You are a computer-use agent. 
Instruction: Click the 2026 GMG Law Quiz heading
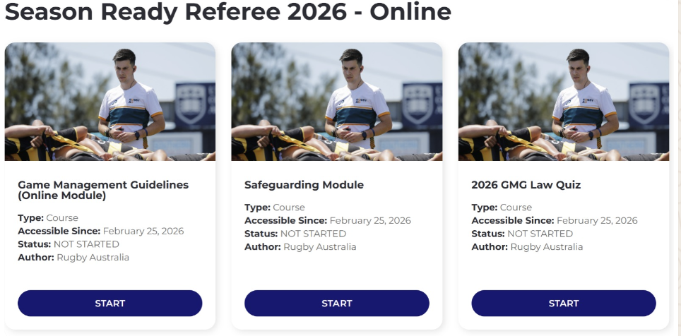click(x=526, y=185)
